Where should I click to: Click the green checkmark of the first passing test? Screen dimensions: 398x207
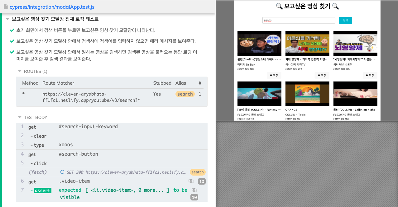tap(12, 30)
